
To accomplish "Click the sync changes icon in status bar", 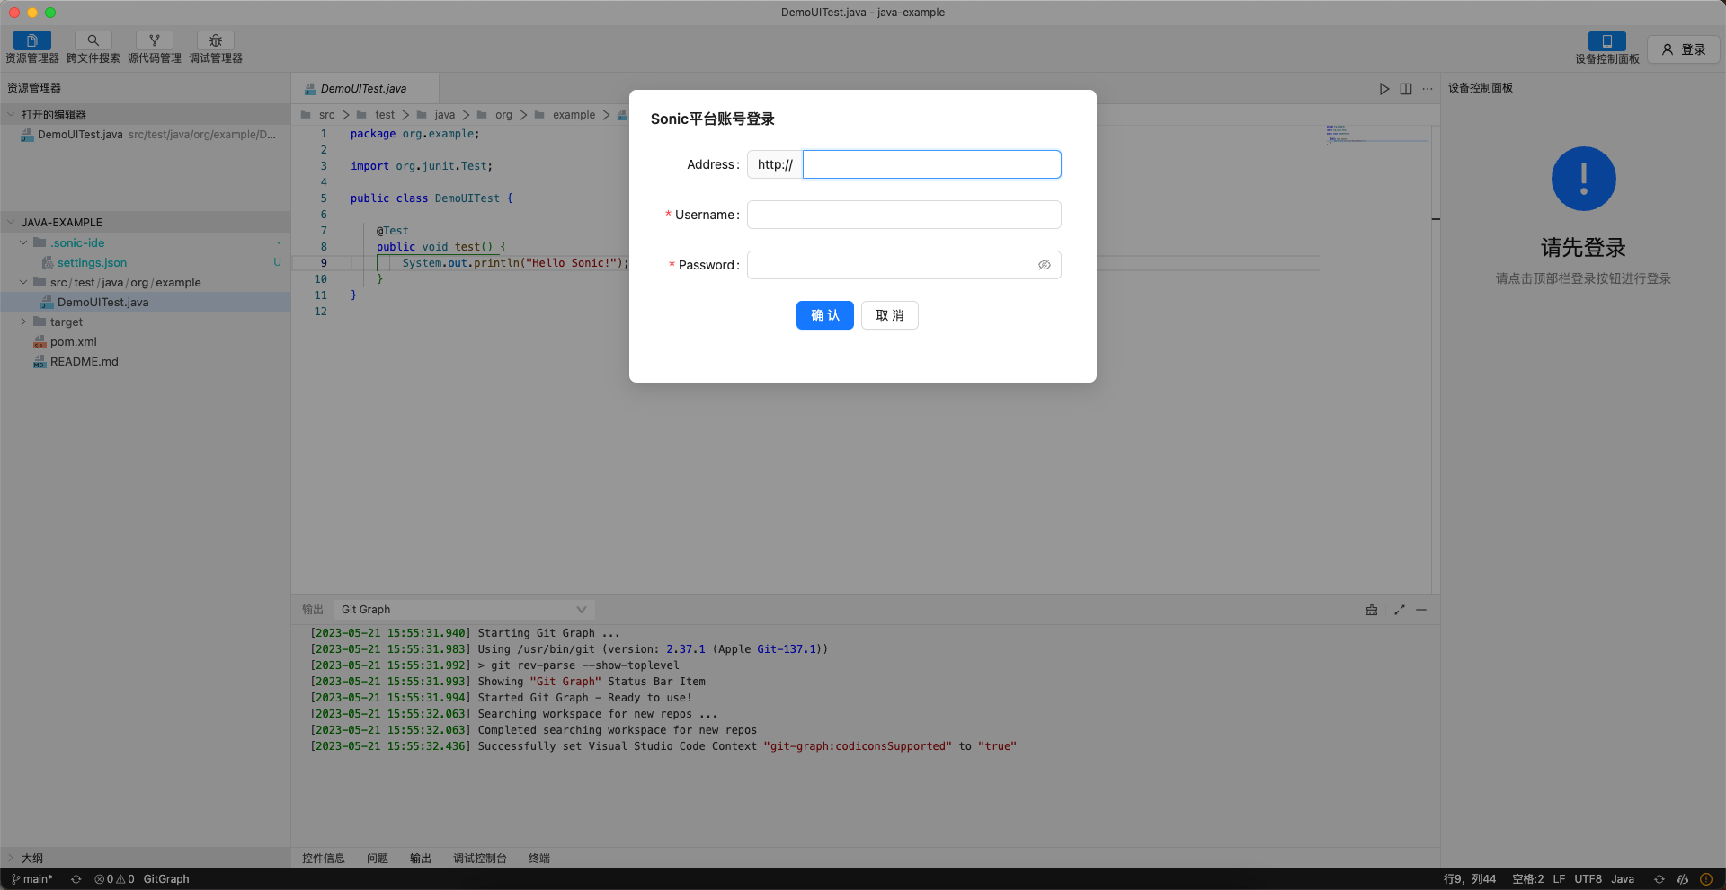I will (x=76, y=879).
